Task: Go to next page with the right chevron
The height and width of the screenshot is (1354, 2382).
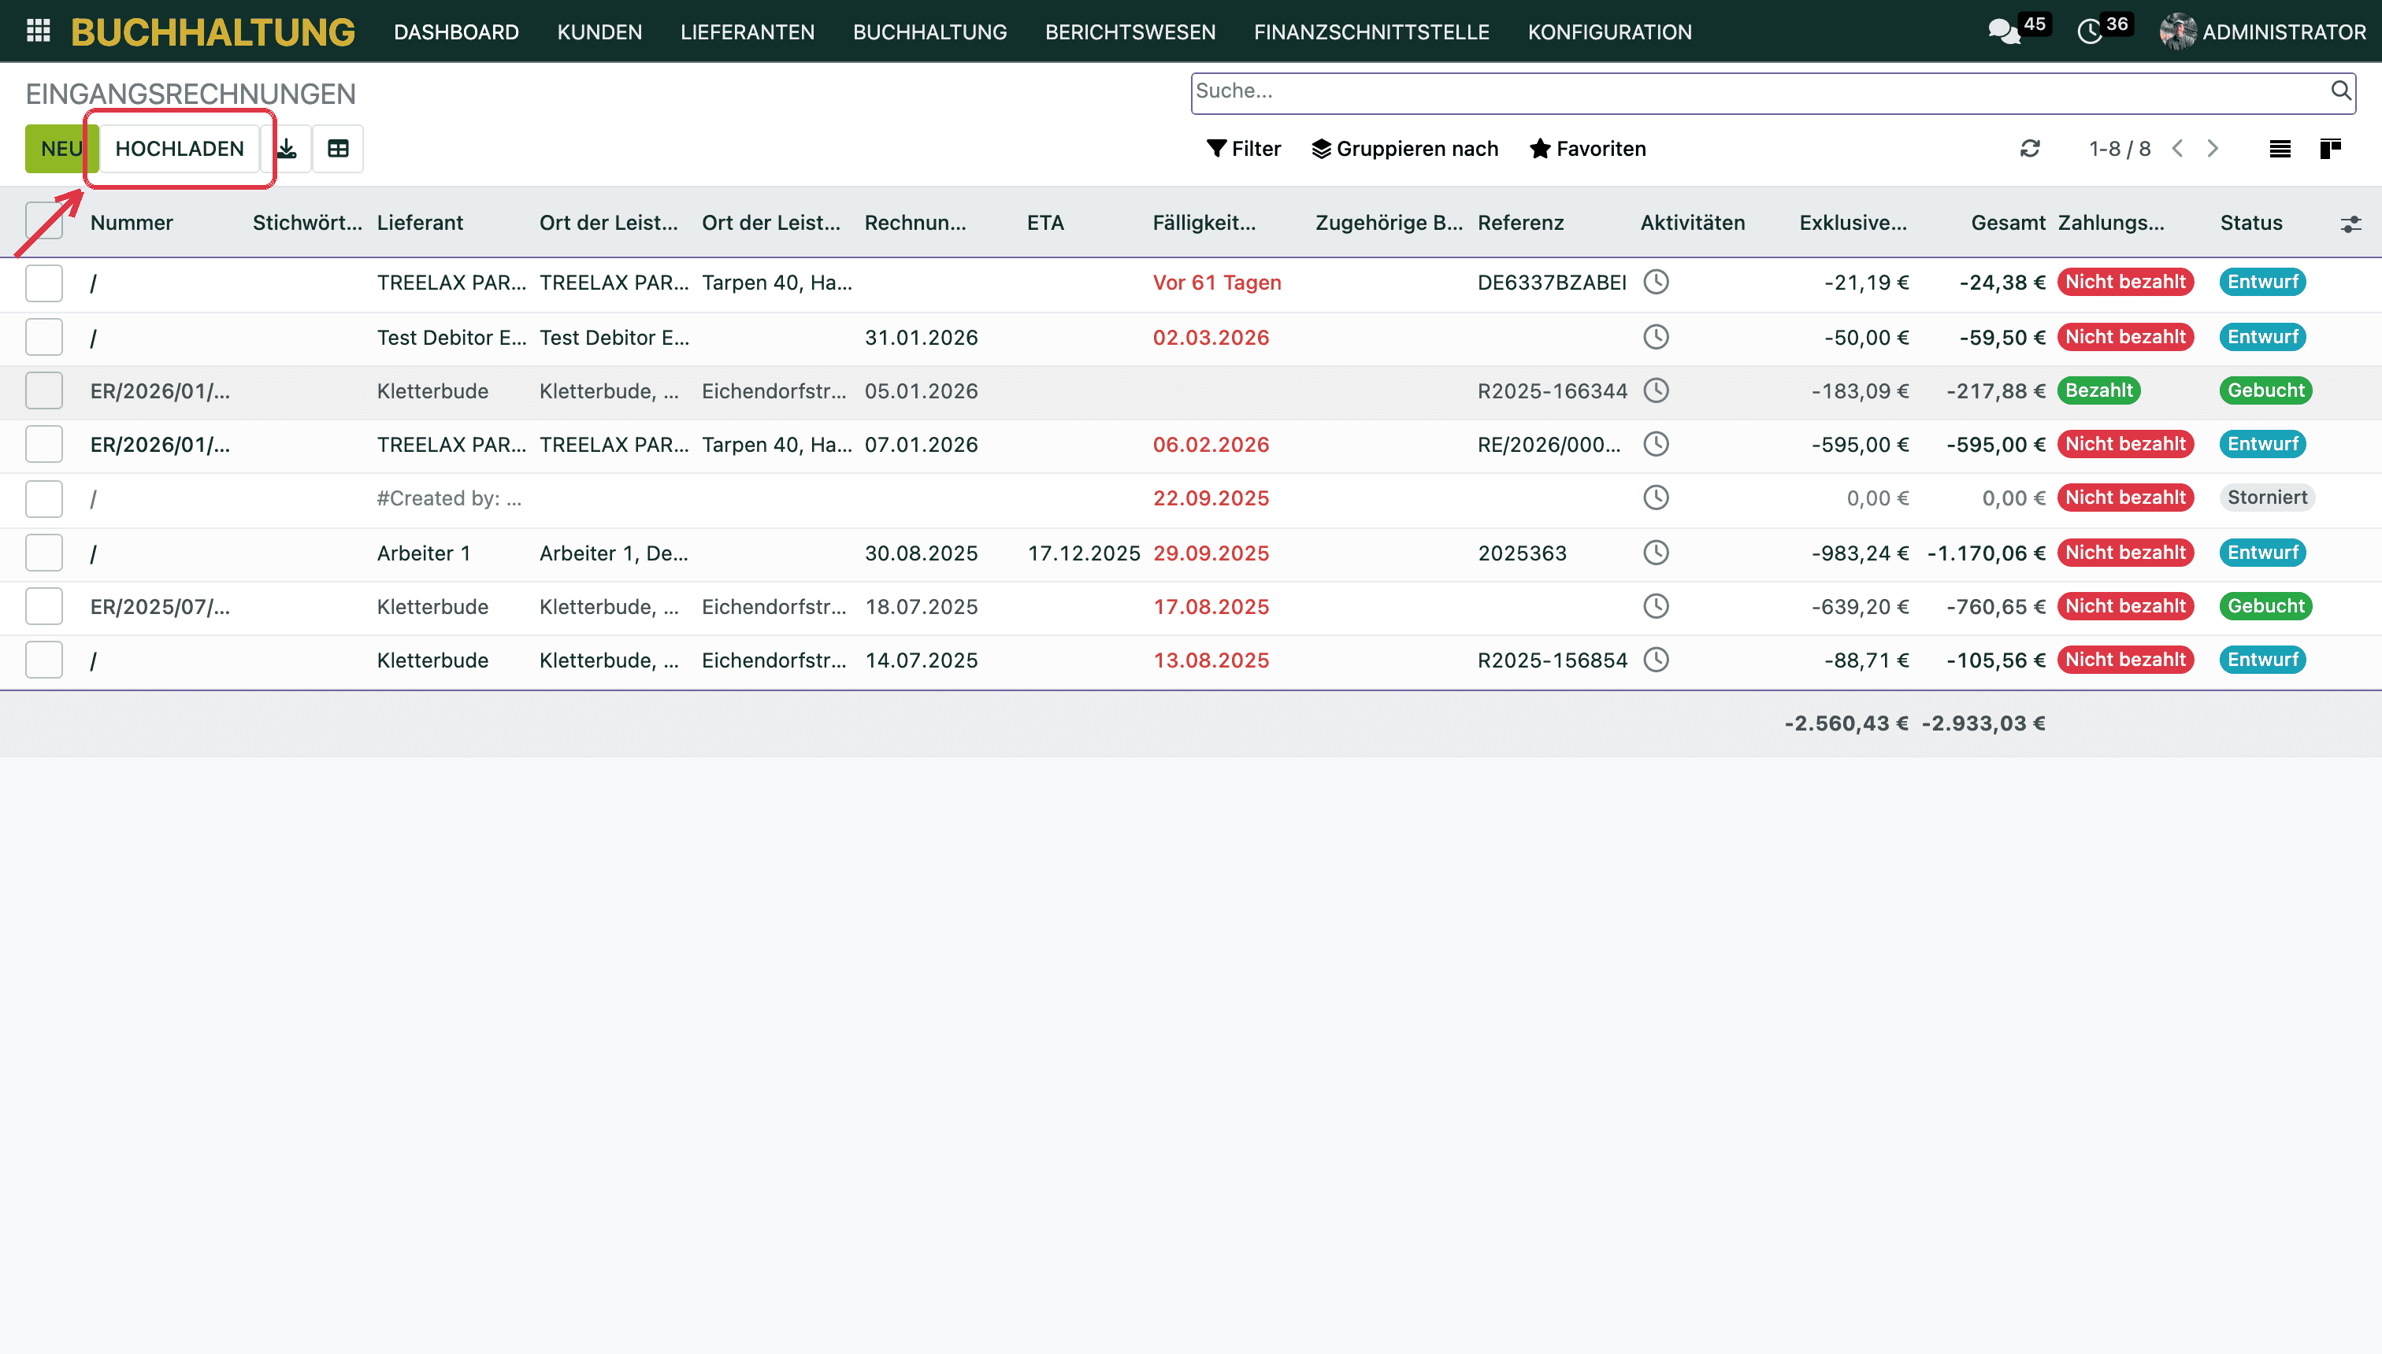Action: 2213,149
